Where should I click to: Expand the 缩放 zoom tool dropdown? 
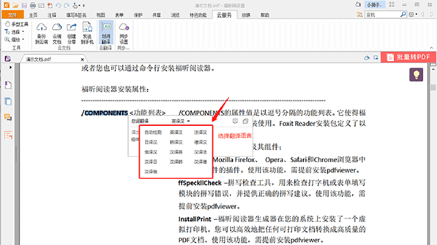click(23, 39)
